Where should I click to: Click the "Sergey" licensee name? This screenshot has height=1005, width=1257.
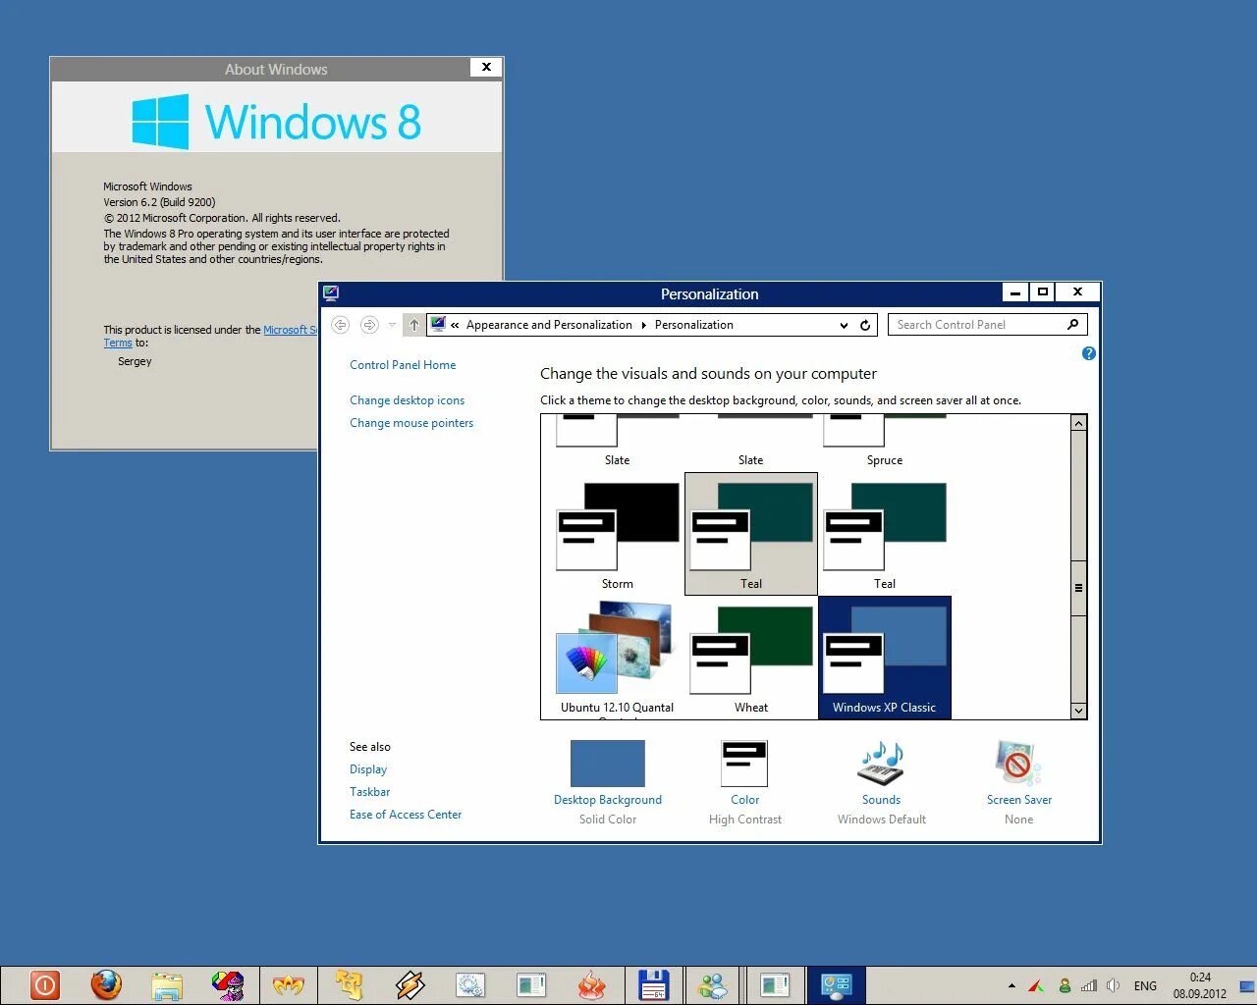135,361
